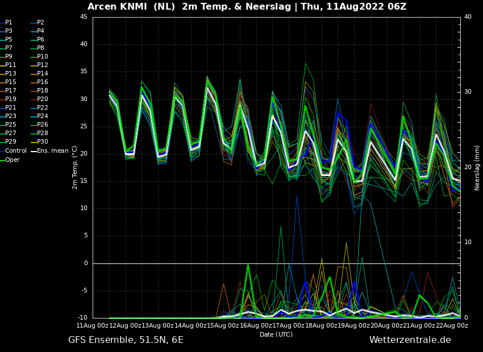Viewport: 483px width, 352px height.
Task: Click the GFS Ensemble, 51.5N, 6E caption
Action: tap(126, 340)
